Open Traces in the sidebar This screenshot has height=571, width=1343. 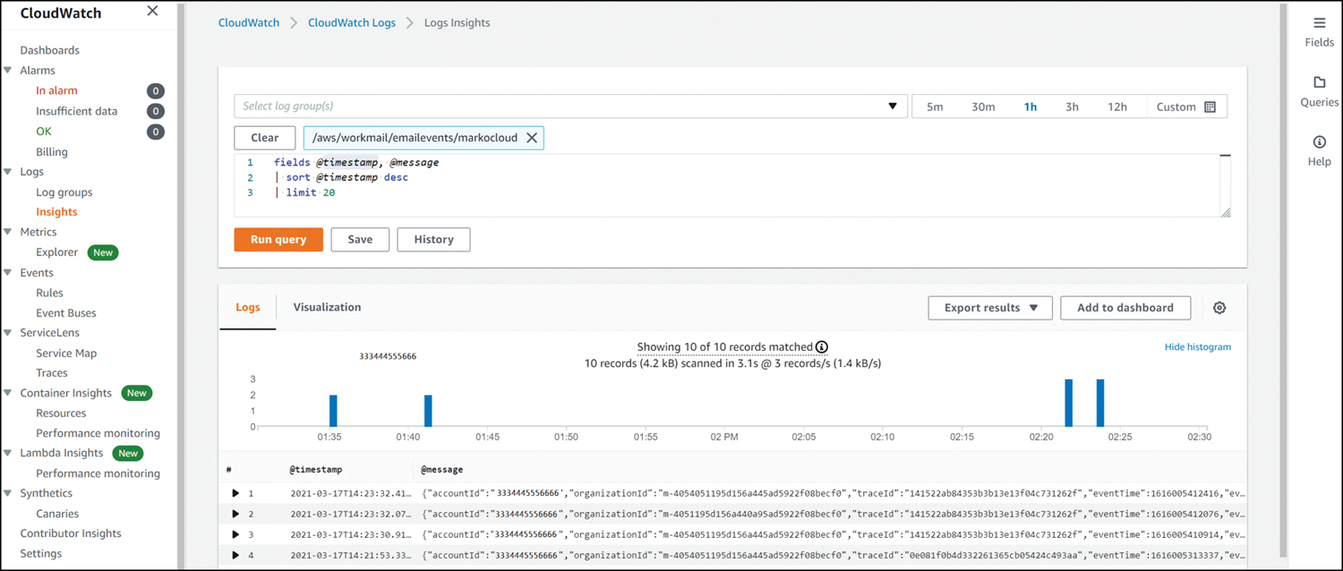click(51, 373)
